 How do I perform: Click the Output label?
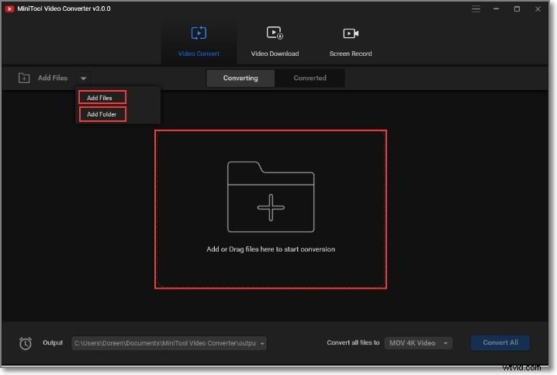point(53,342)
